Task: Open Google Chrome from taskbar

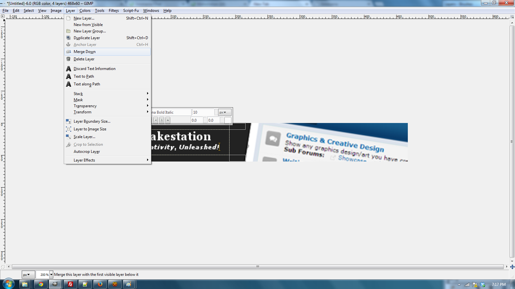Action: coord(41,284)
